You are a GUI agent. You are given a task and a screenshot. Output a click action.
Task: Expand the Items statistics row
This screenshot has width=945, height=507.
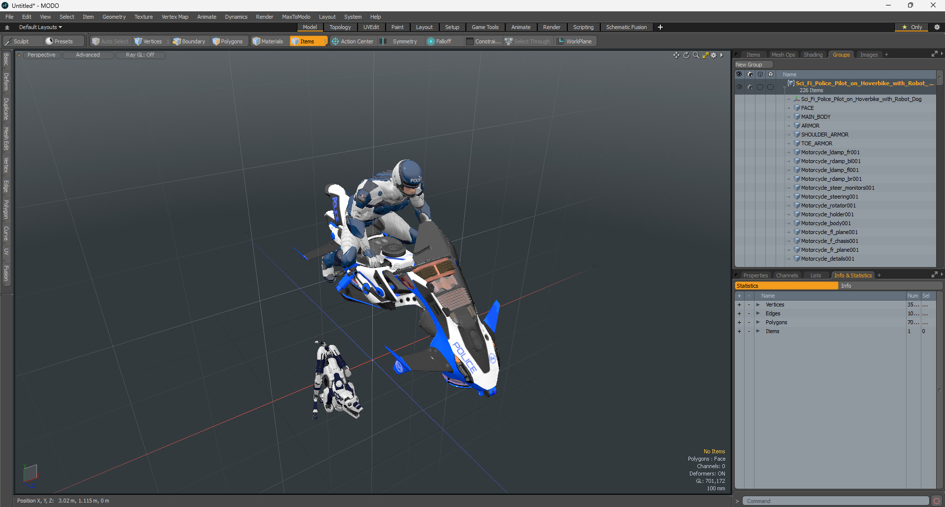tap(758, 331)
